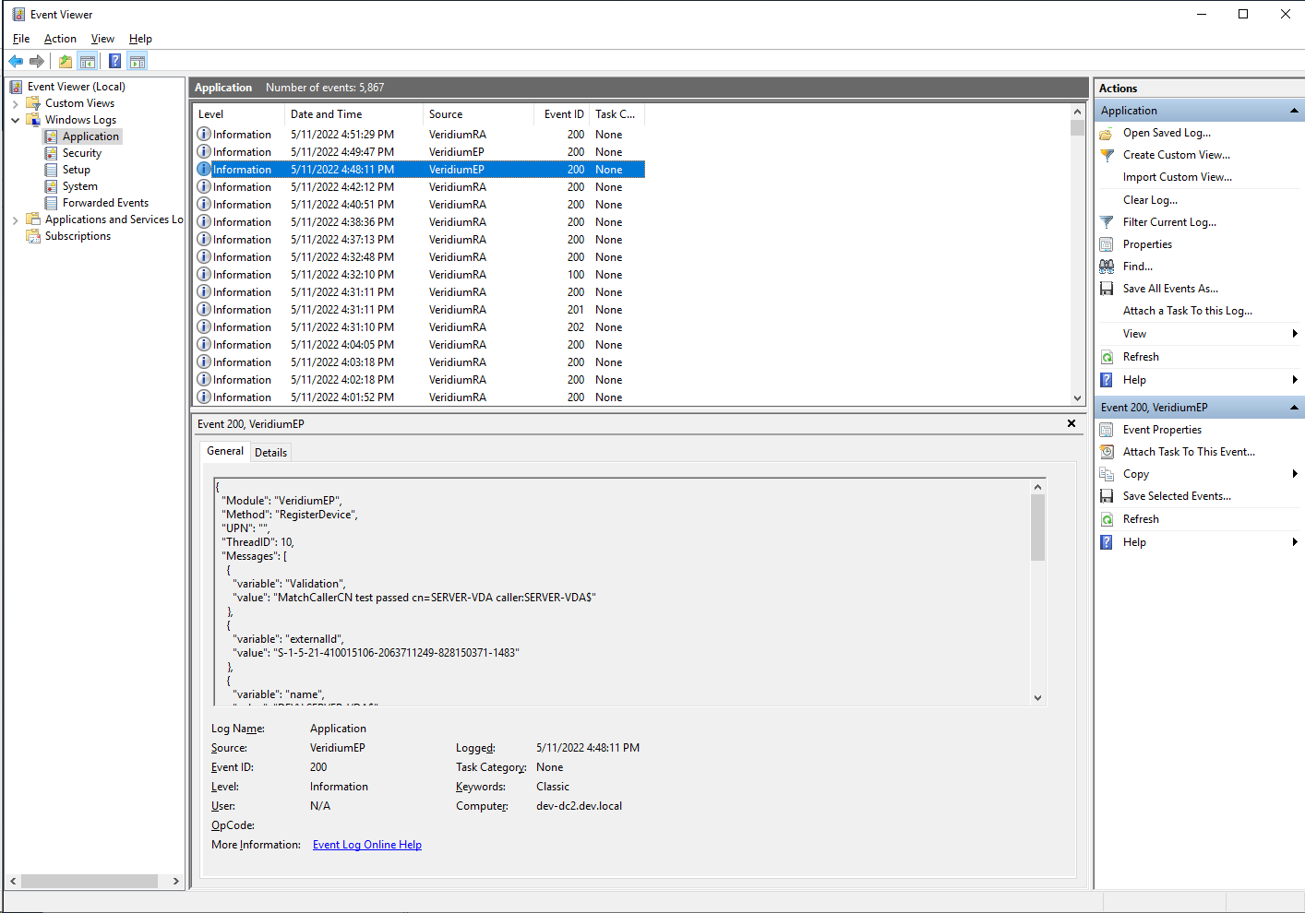
Task: Click the Create Custom View icon
Action: (x=1107, y=155)
